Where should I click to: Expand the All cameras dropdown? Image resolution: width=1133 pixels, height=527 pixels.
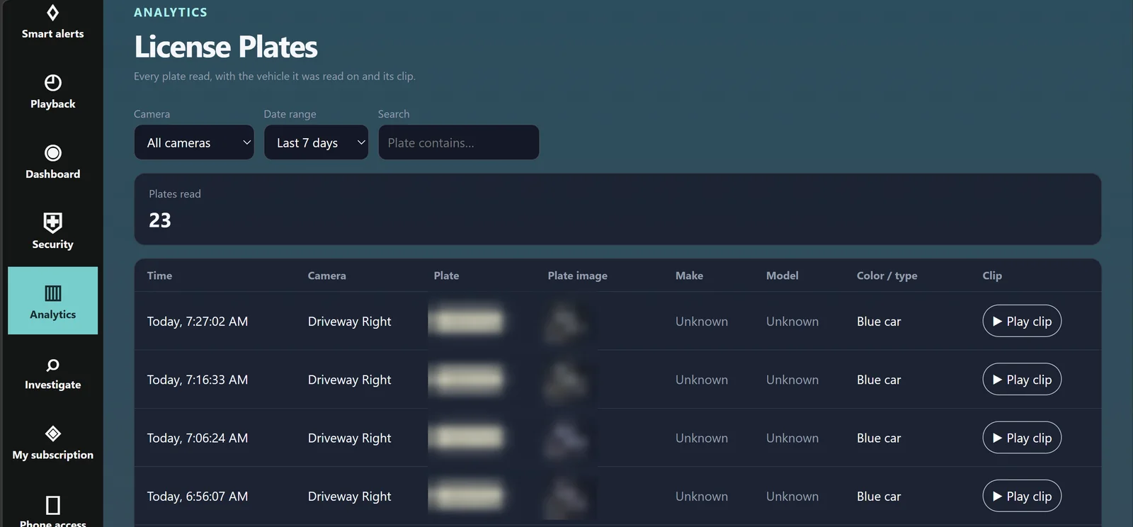pos(194,142)
